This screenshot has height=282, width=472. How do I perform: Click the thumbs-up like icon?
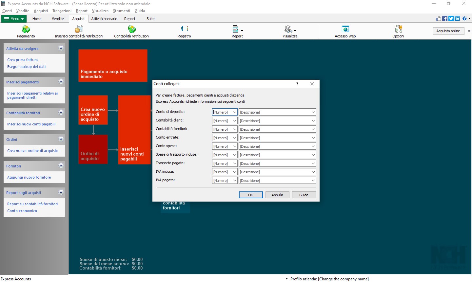coord(439,18)
